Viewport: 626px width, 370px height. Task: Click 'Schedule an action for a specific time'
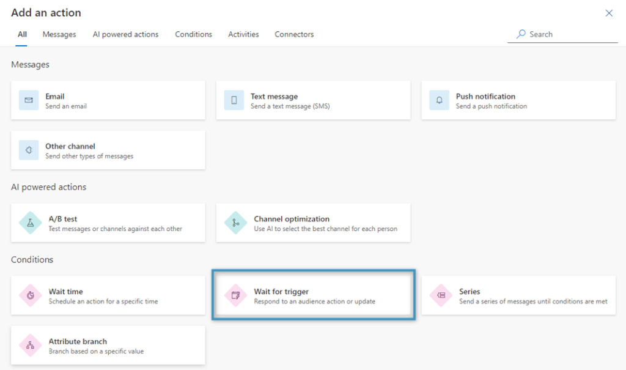(103, 302)
